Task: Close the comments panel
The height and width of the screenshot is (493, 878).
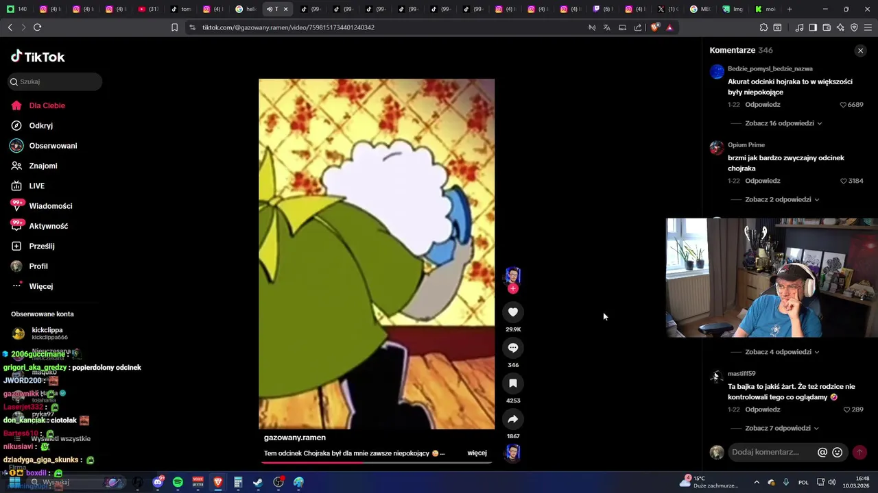Action: click(x=860, y=51)
